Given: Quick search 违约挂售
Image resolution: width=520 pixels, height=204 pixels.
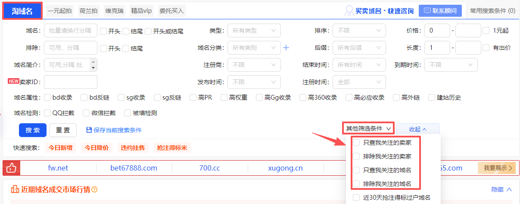Looking at the screenshot, I should (x=133, y=148).
